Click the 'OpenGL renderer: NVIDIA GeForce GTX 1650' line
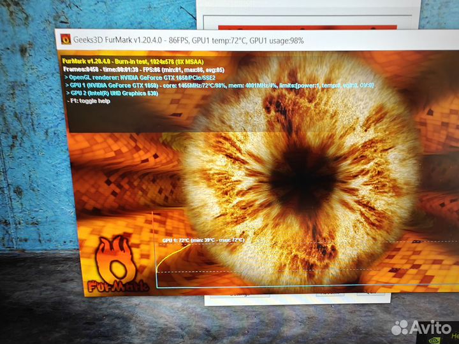Screen dimensions: 459x344 click(x=140, y=78)
